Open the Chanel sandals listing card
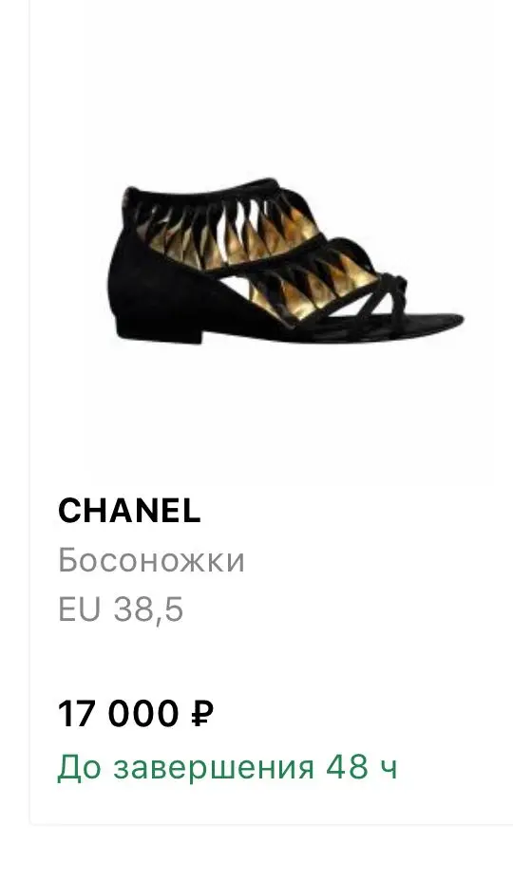Viewport: 513px width, 881px height. 271,412
